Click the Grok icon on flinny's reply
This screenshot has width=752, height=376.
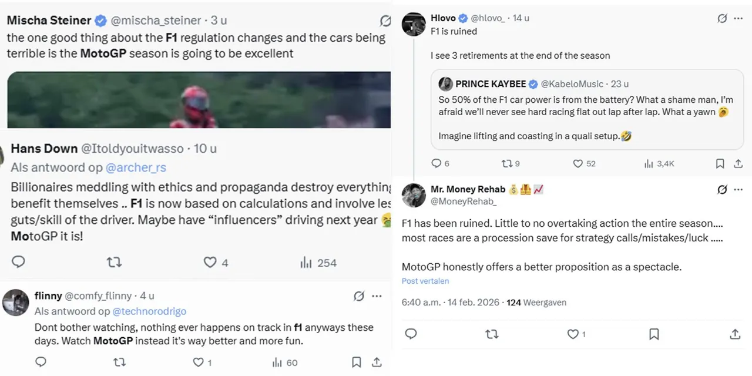[359, 296]
